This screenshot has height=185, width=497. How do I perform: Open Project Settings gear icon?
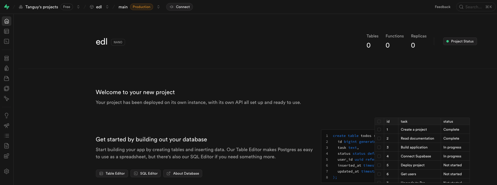click(7, 171)
